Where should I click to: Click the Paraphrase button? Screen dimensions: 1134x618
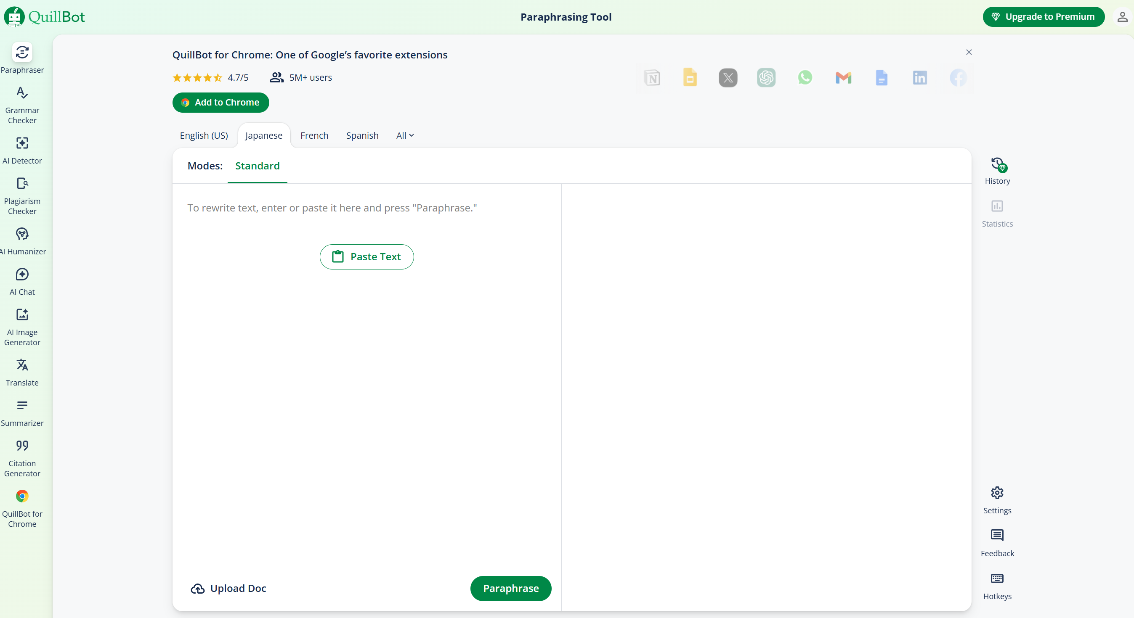[x=510, y=588]
